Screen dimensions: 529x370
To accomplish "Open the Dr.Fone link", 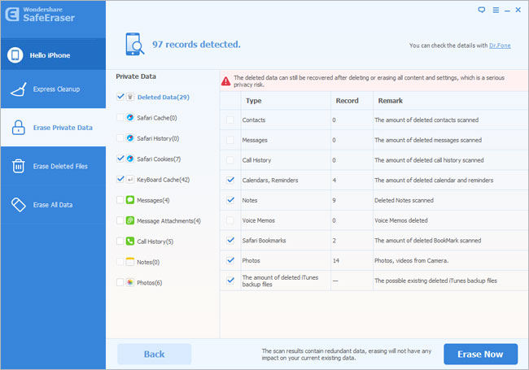I will coord(500,46).
